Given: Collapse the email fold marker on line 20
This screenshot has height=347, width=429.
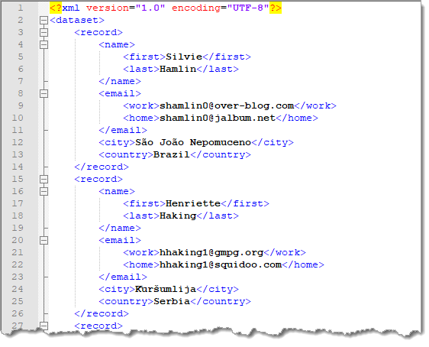Looking at the screenshot, I should pos(44,240).
